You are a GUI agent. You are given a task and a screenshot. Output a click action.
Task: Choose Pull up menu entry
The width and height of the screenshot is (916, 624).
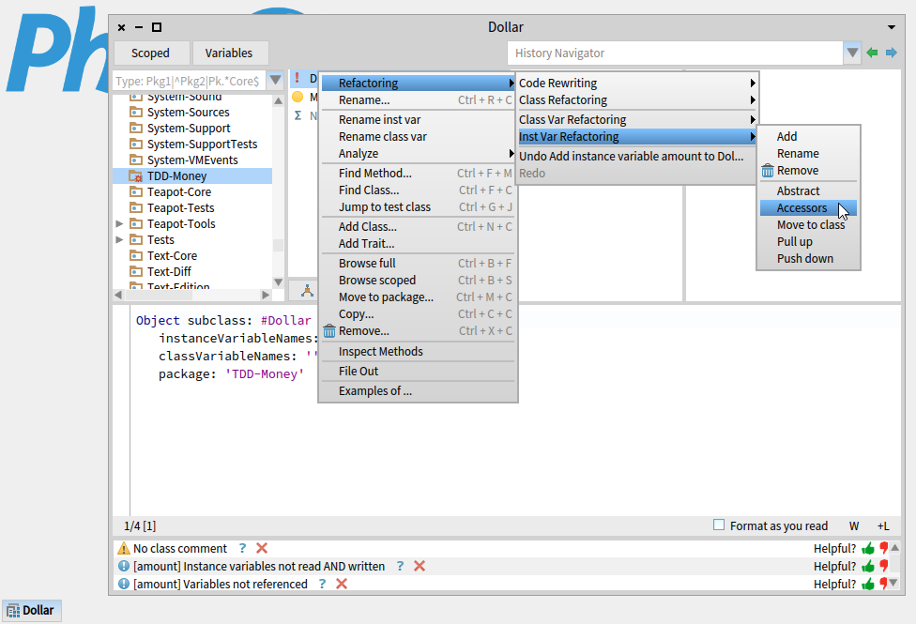pos(808,242)
